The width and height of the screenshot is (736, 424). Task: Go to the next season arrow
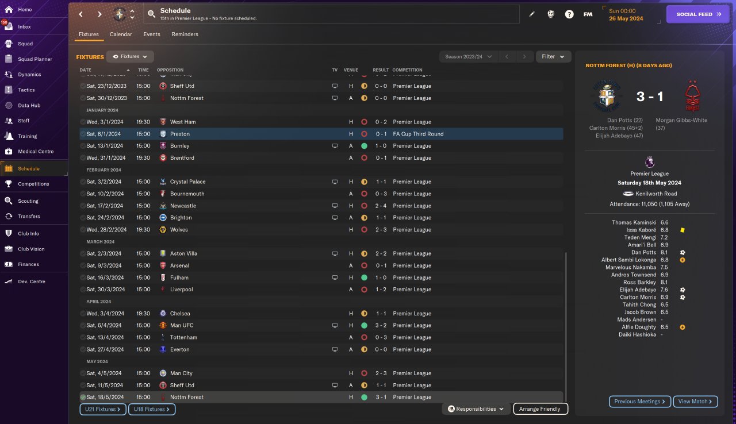tap(524, 57)
